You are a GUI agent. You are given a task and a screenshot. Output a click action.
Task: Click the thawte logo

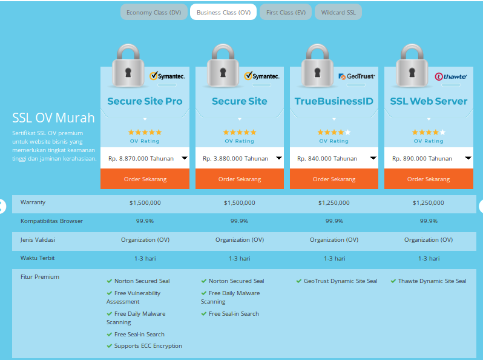(x=451, y=76)
